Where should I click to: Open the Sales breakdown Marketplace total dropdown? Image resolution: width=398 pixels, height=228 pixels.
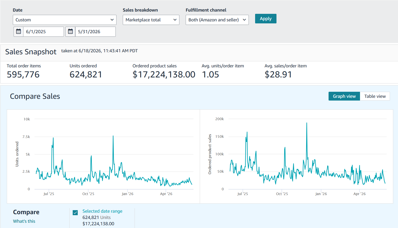click(151, 20)
